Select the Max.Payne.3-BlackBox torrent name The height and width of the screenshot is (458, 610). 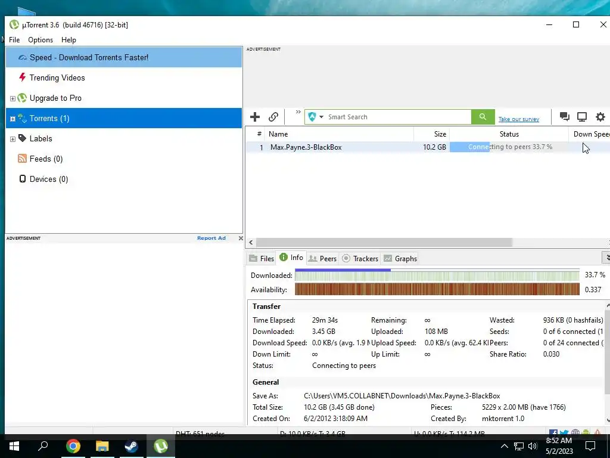[306, 147]
